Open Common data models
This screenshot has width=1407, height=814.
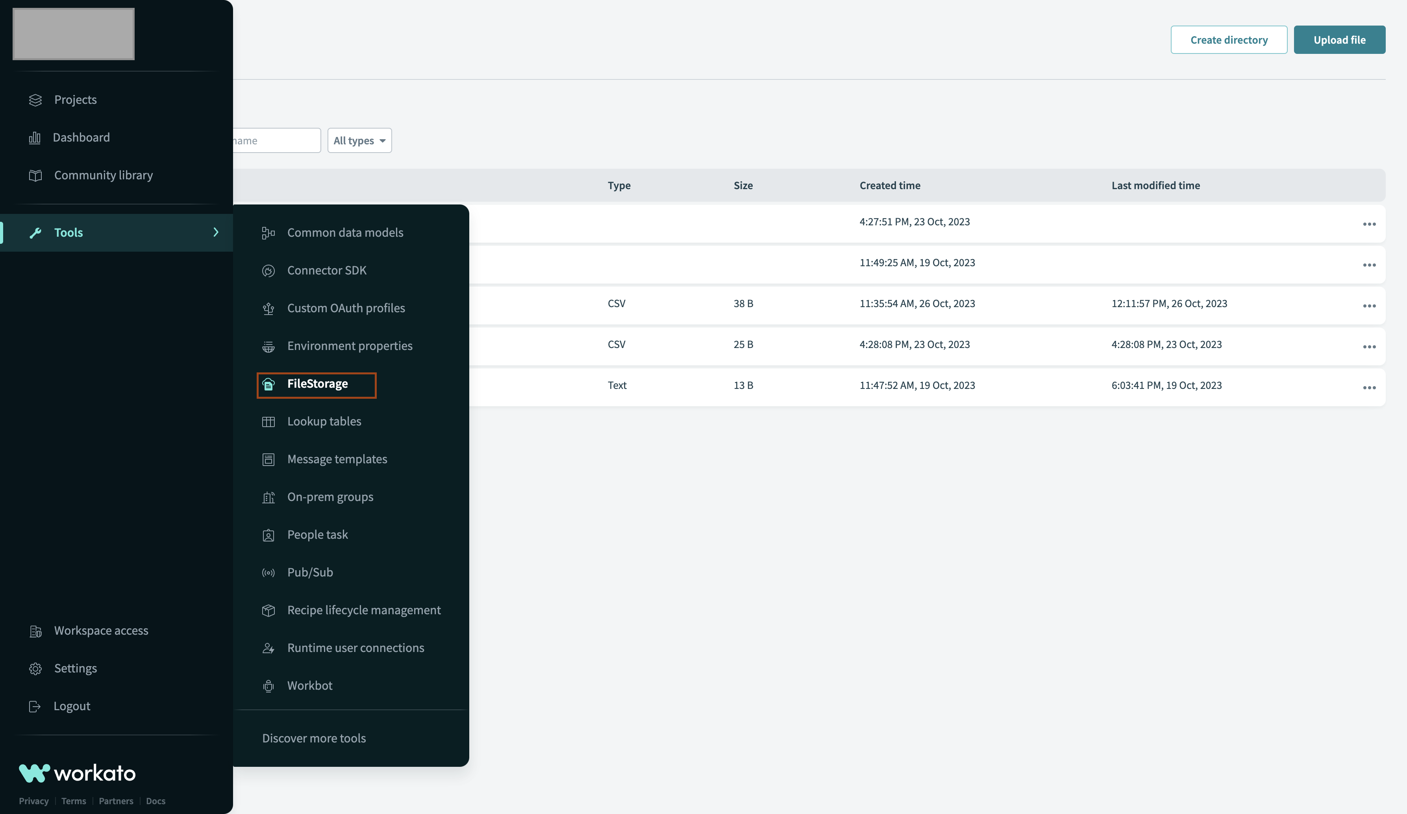(x=345, y=232)
